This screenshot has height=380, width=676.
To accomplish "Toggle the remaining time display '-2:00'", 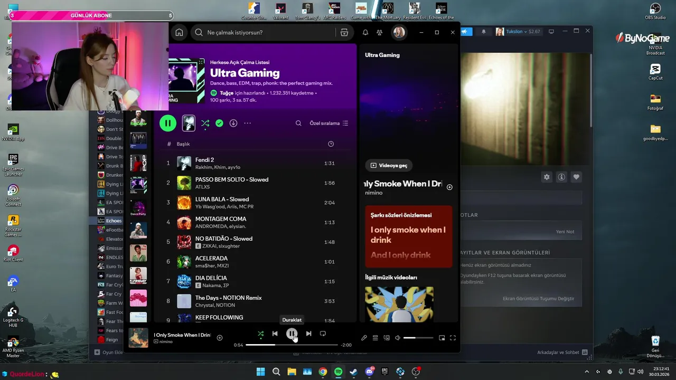I will click(x=346, y=345).
